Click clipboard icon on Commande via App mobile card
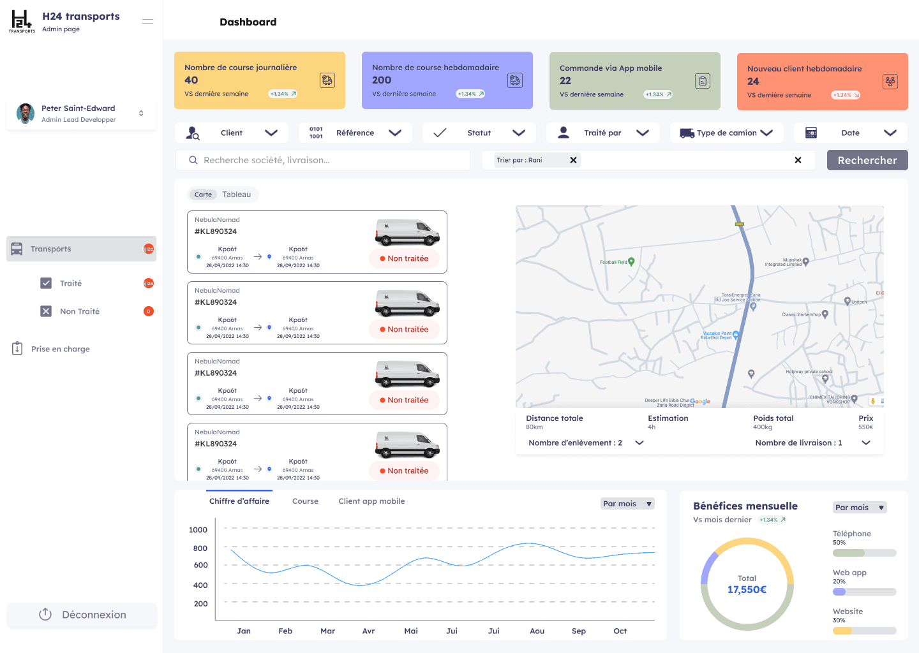Screen dimensions: 919x653 (x=703, y=81)
